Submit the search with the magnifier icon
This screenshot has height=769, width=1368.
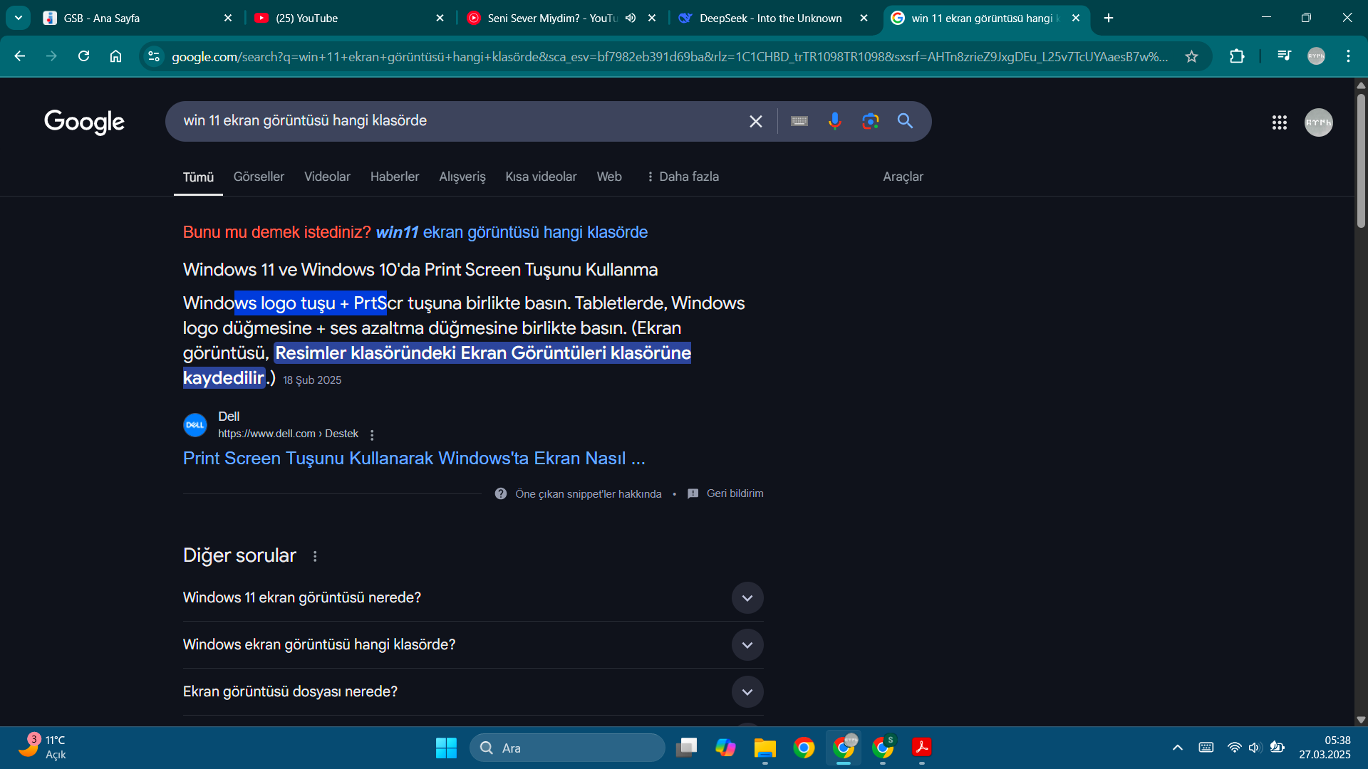[905, 121]
